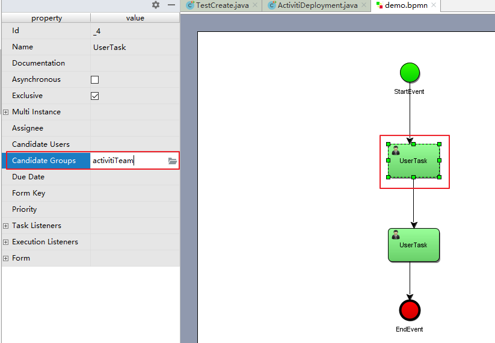
Task: Click the TestCreate.java class icon
Action: [190, 5]
